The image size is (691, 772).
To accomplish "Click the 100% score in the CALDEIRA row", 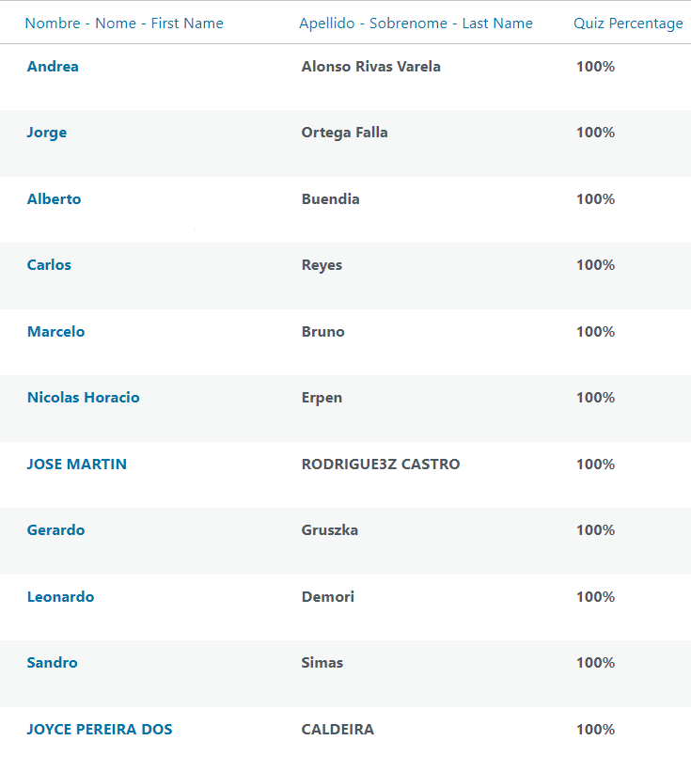I will 595,730.
